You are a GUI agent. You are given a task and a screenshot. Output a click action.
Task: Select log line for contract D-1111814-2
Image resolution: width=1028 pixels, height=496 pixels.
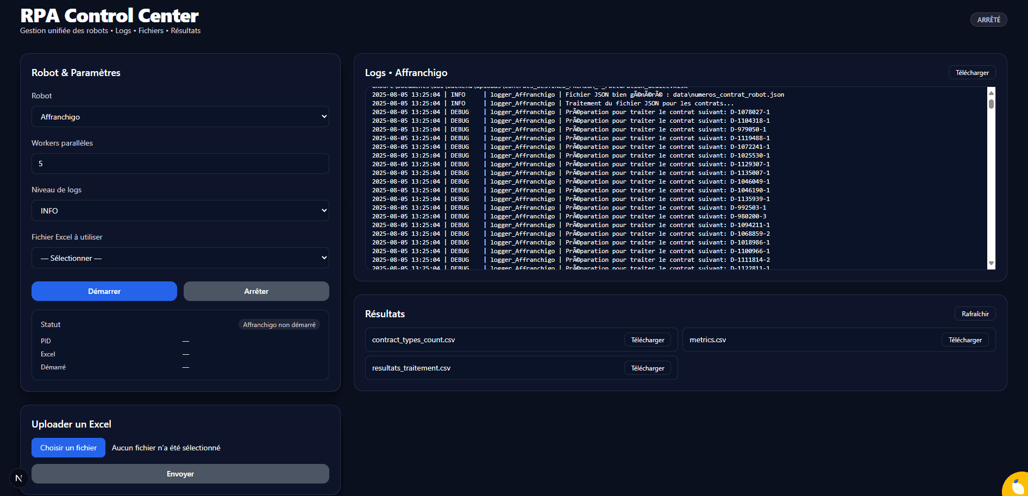coord(571,260)
